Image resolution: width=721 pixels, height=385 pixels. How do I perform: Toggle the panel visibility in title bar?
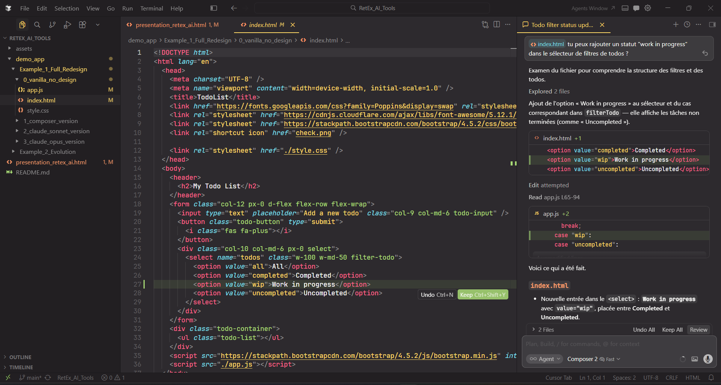[625, 8]
